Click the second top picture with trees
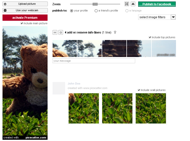This screenshot has height=141, width=190. click(x=89, y=48)
